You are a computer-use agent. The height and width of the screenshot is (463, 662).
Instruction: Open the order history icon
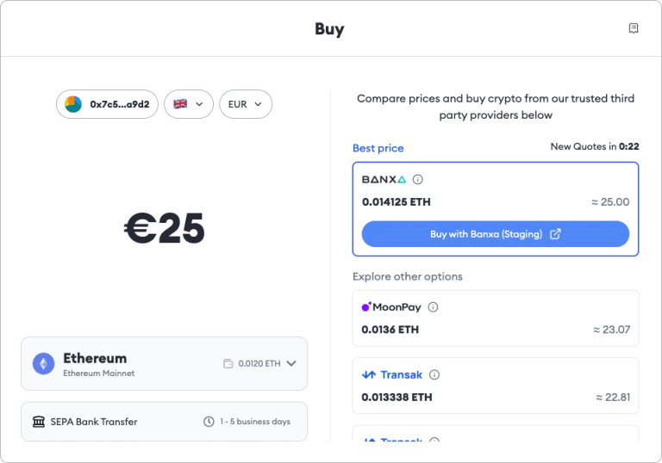[x=634, y=28]
